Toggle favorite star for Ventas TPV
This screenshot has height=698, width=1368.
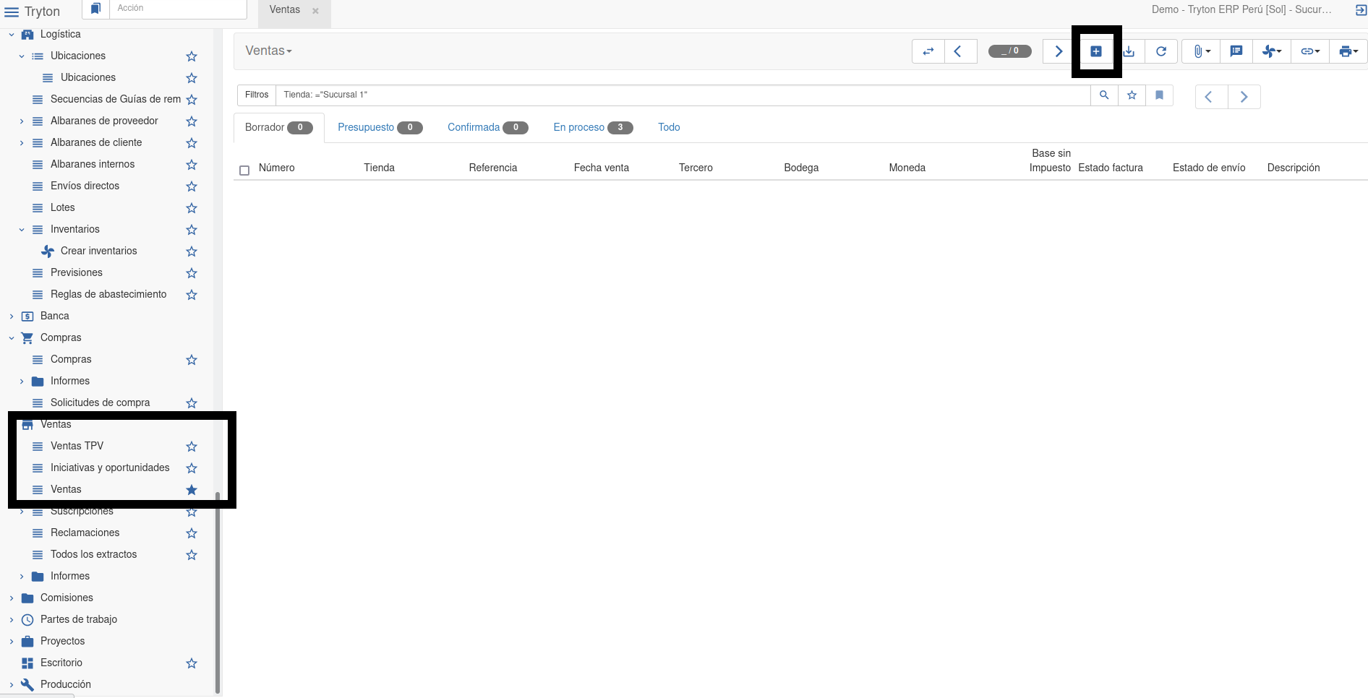coord(192,447)
